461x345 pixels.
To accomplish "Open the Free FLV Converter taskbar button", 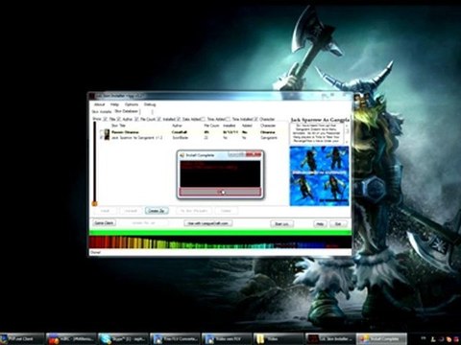I will [x=175, y=338].
